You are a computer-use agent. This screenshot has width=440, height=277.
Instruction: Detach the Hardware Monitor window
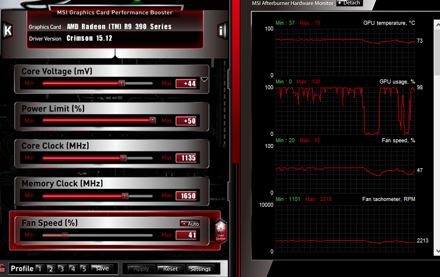click(x=349, y=3)
